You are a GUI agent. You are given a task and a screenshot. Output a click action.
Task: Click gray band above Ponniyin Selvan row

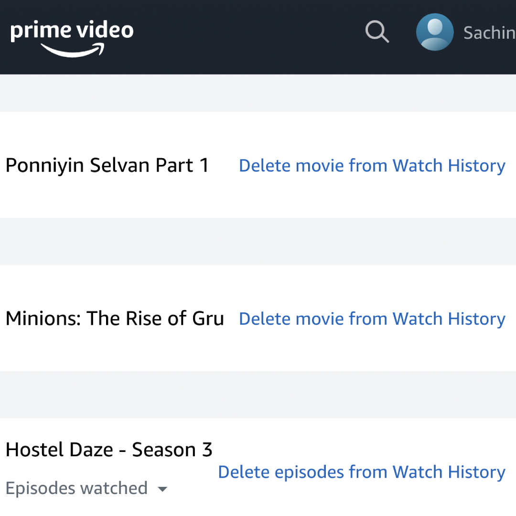coord(258,93)
